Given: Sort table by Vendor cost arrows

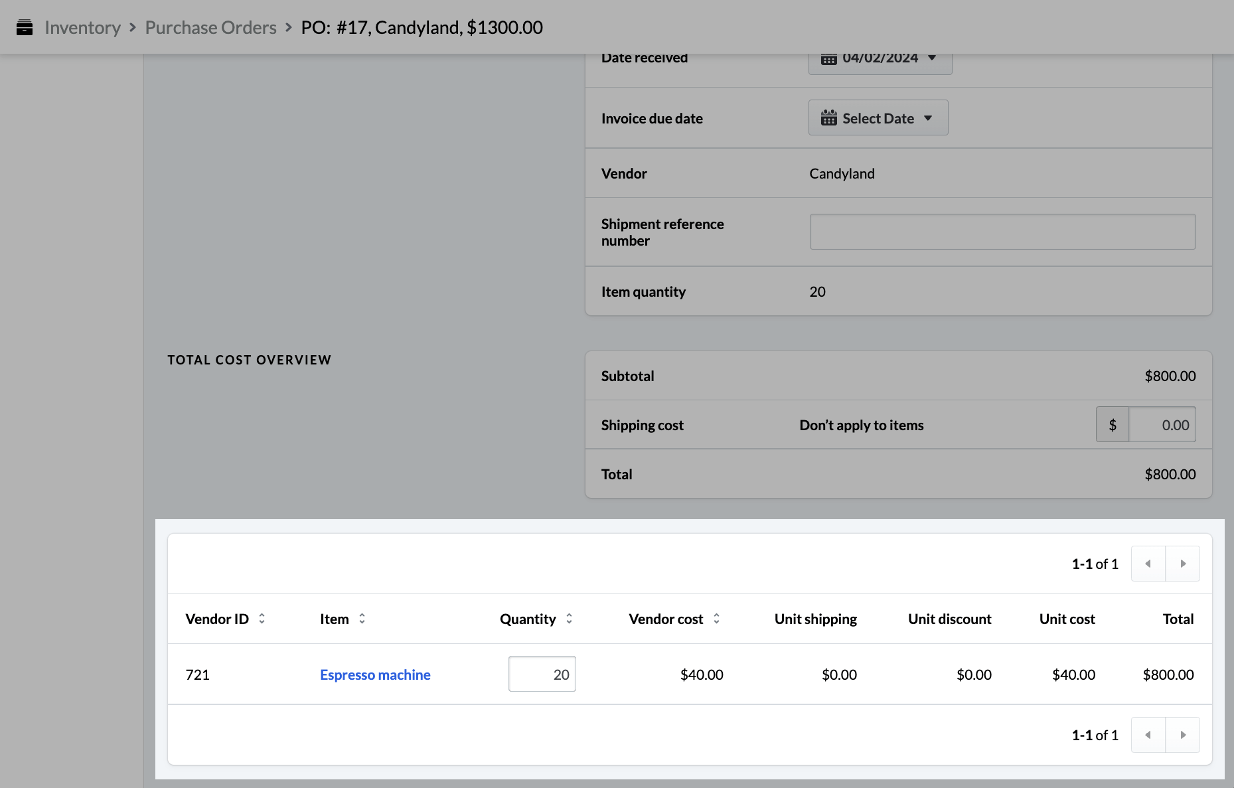Looking at the screenshot, I should (x=716, y=619).
